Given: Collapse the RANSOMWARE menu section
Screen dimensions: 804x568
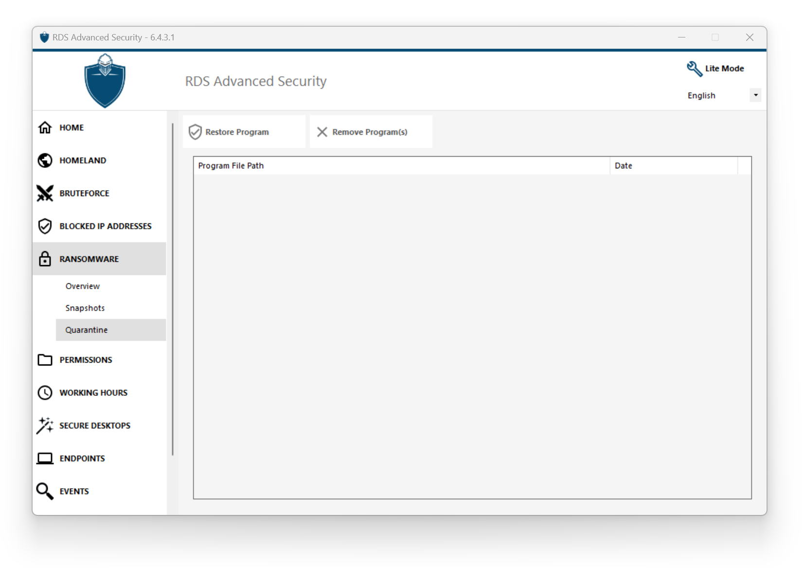Looking at the screenshot, I should tap(99, 258).
